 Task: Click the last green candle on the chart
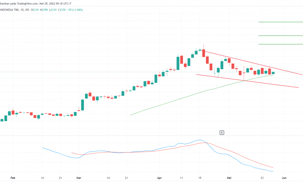click(273, 73)
